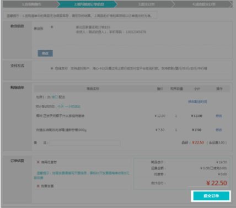Screen dimensions: 236x208
Task: Click the 今天 一小时送达 delivery time link
Action: 69,106
